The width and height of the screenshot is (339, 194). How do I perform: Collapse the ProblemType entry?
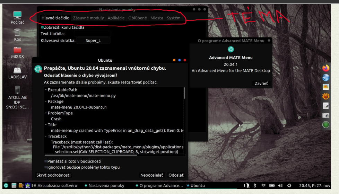pos(45,113)
